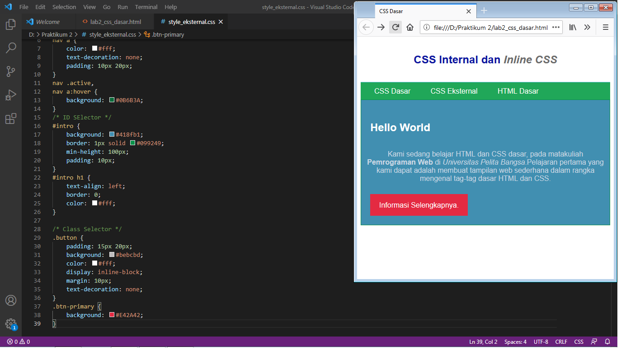The height and width of the screenshot is (351, 621).
Task: Click the Informasi Selengkapnya button
Action: pos(419,205)
